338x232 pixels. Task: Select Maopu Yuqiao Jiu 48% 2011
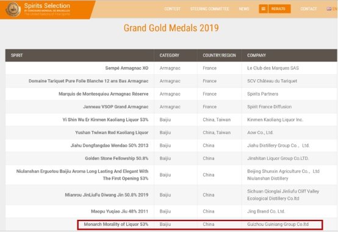[x=120, y=211]
